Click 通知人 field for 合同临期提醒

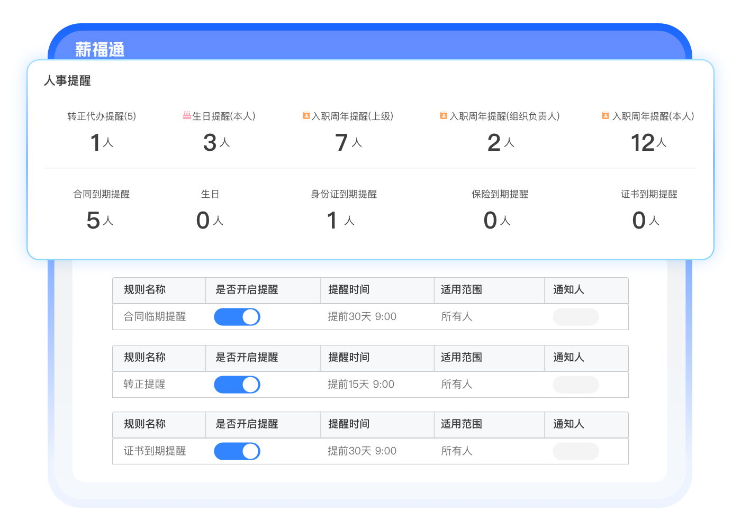(575, 317)
